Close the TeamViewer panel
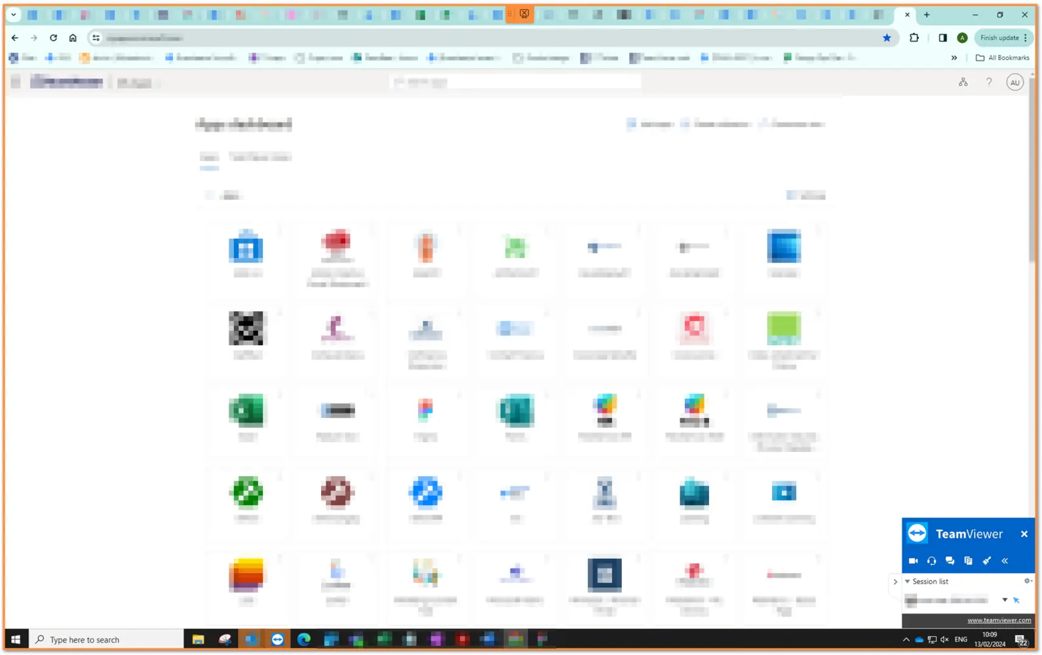Screen dimensions: 1042x655 [1024, 534]
